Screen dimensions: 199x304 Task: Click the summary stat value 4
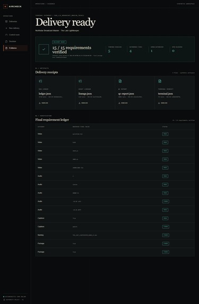tap(131, 51)
